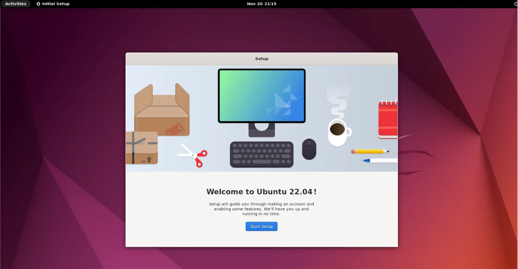Open the clock showing Nov 20 21:15

(x=262, y=4)
